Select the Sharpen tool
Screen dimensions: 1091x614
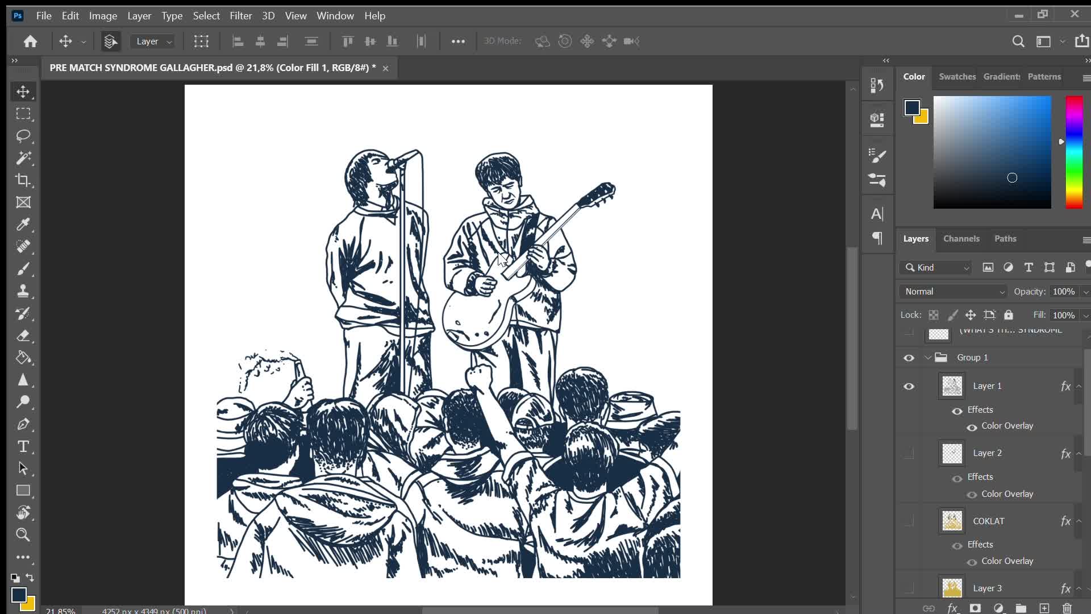(23, 380)
